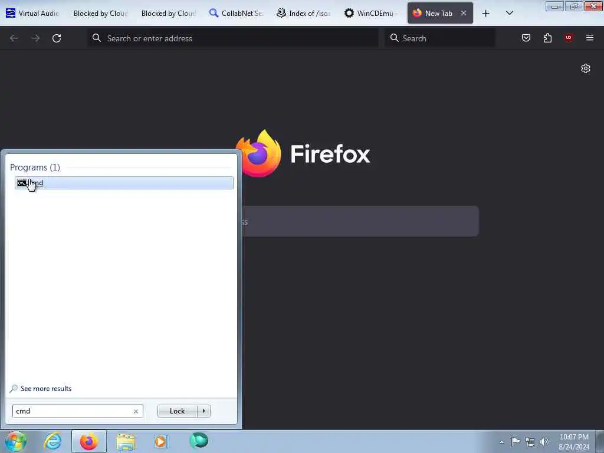604x453 pixels.
Task: Open the volume speaker tray icon
Action: (544, 442)
